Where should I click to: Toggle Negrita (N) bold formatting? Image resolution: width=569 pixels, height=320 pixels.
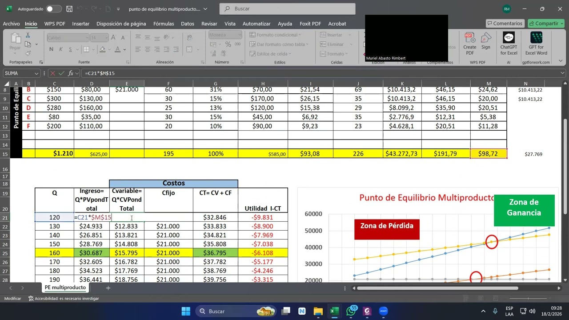(51, 49)
